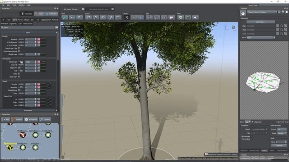Image resolution: width=289 pixels, height=162 pixels.
Task: Select the Generator mode tree icon in toolbar
Action: click(x=126, y=18)
